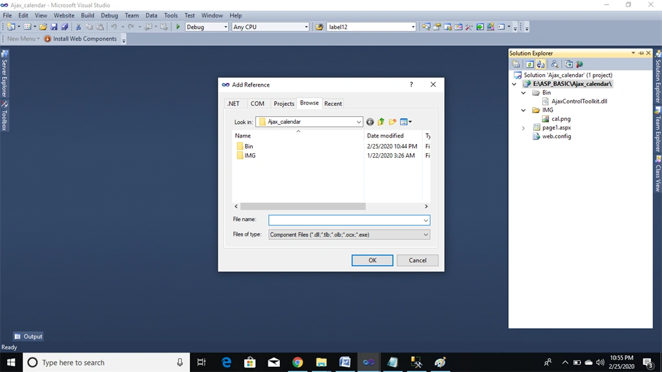Click the New Project toolbar icon
The width and height of the screenshot is (662, 372).
[x=11, y=27]
